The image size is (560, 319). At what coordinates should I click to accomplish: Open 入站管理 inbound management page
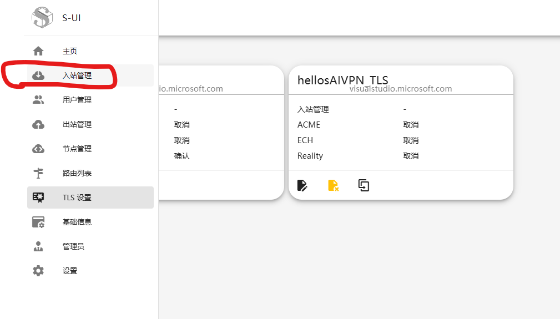coord(77,75)
